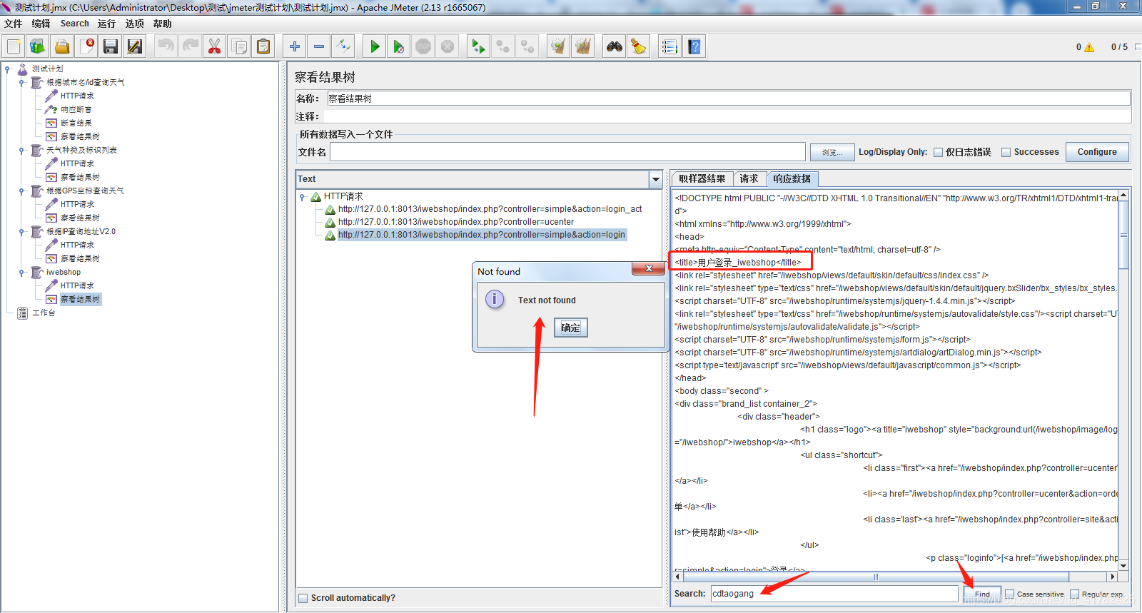Select the controller=ucenter result row
This screenshot has width=1142, height=613.
455,222
